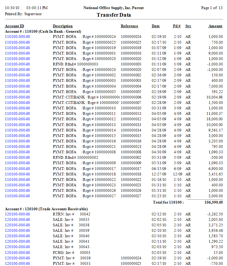
Task: Click account link for RTRN Inv # 30042
Action: (x=17, y=214)
